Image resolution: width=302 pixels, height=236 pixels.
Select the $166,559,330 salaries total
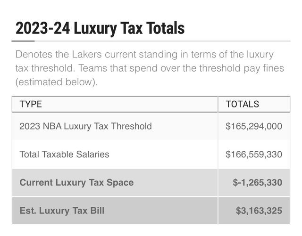point(254,154)
